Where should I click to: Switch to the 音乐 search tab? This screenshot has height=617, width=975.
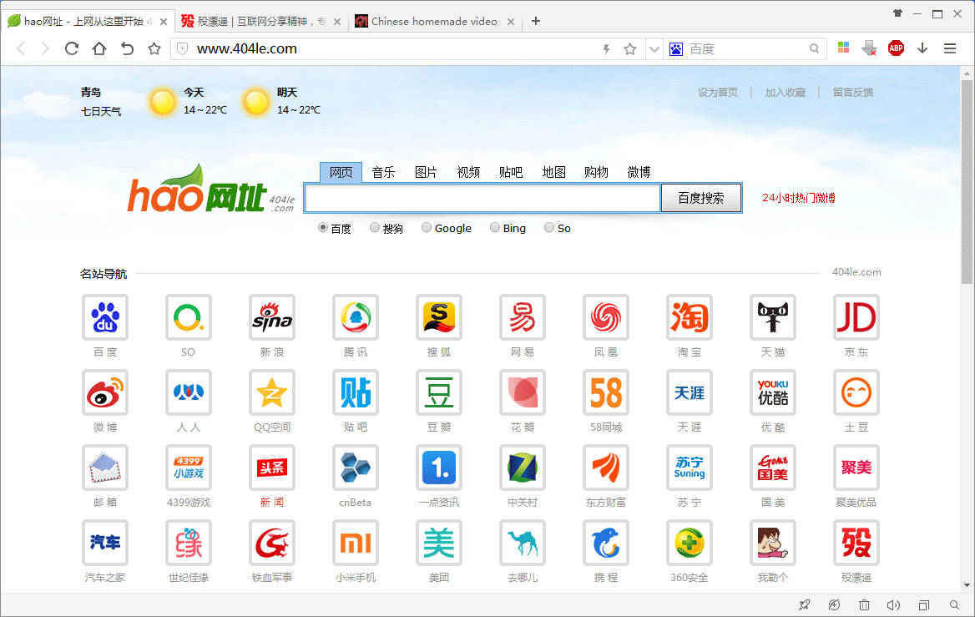pyautogui.click(x=383, y=172)
